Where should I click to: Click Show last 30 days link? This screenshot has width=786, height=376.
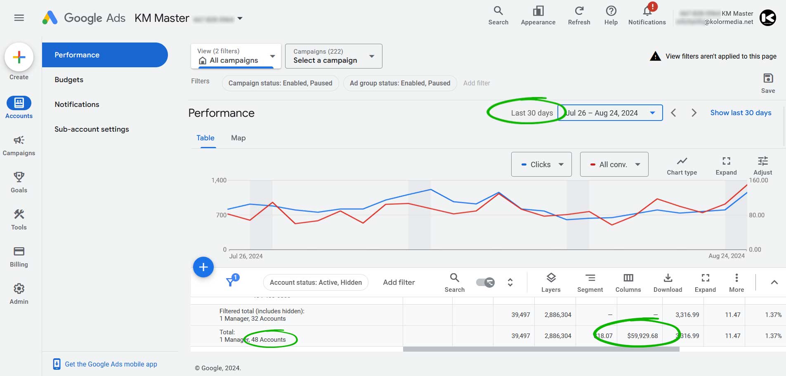coord(741,113)
